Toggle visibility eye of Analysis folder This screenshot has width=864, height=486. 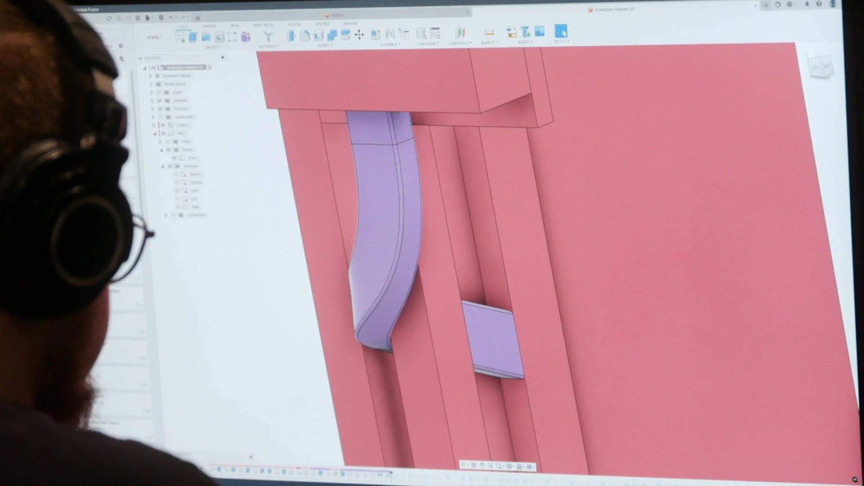159,101
